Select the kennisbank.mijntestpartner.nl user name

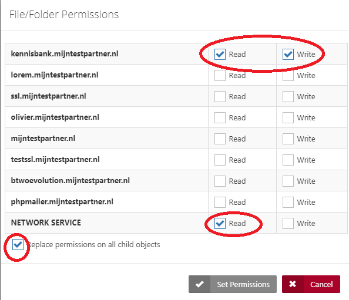65,54
